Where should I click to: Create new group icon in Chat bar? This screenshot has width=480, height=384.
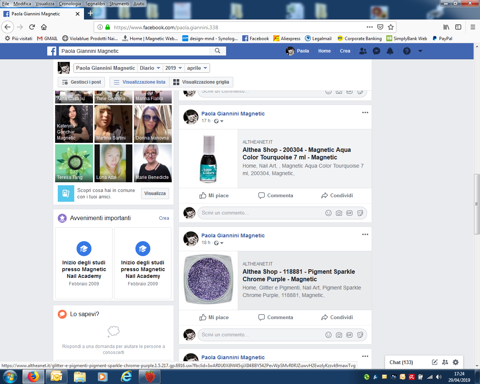coord(445,362)
